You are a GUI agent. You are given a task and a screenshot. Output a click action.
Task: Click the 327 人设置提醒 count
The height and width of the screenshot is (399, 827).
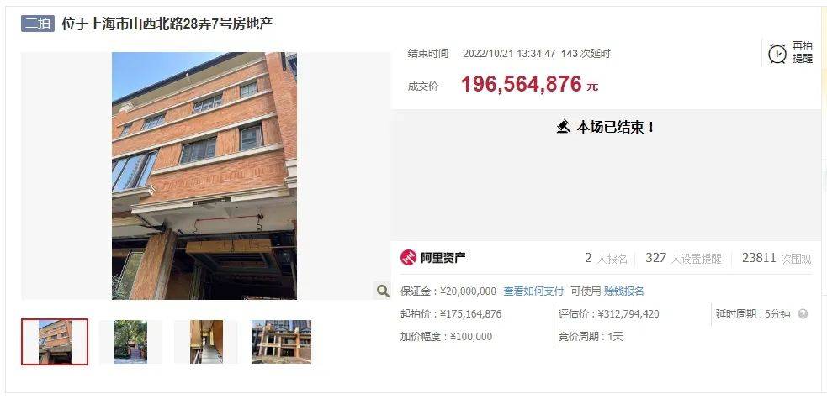(x=683, y=258)
